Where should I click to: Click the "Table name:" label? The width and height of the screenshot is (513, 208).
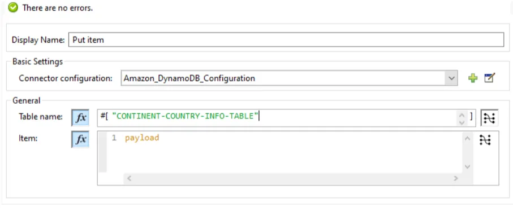pyautogui.click(x=41, y=117)
